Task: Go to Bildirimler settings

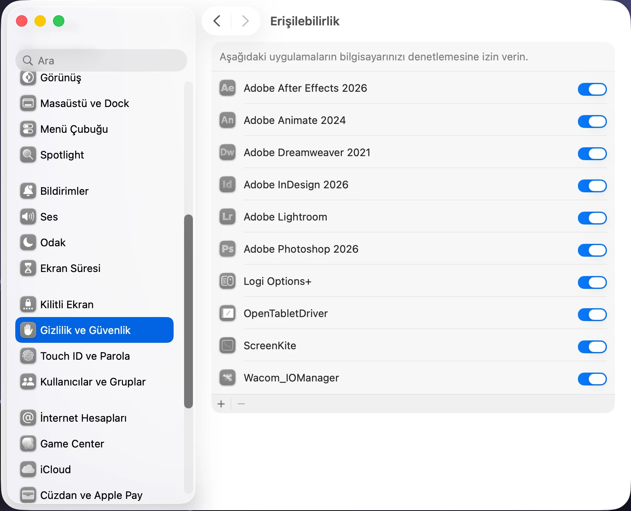Action: 94,191
